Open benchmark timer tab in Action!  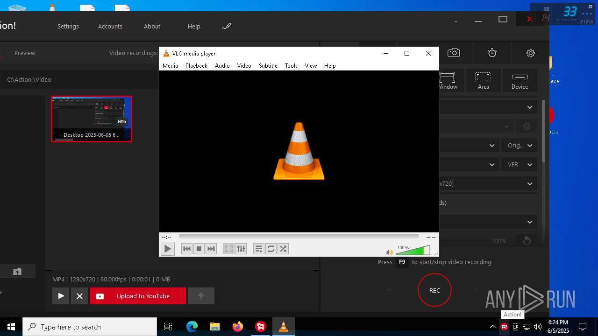tap(492, 53)
